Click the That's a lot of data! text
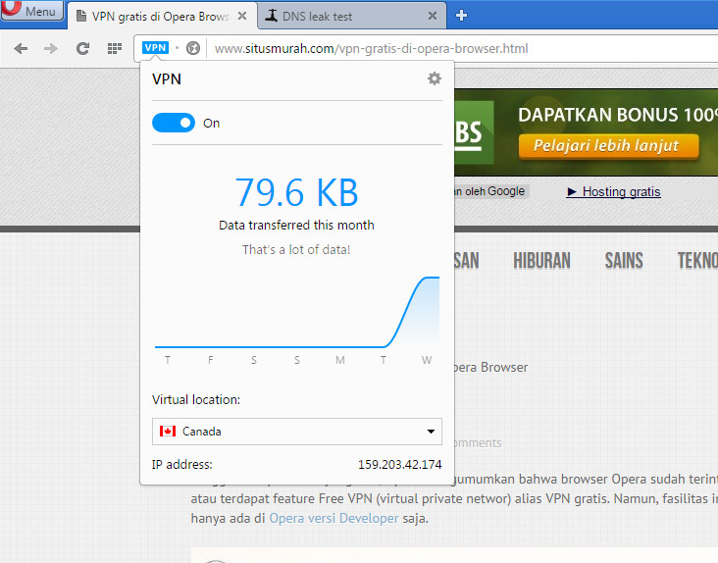 tap(296, 249)
